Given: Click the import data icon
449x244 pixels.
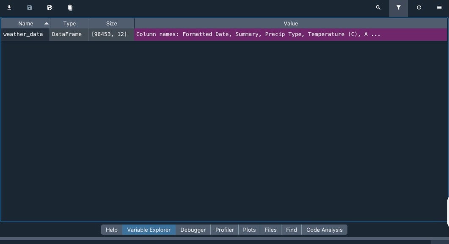Looking at the screenshot, I should point(9,8).
